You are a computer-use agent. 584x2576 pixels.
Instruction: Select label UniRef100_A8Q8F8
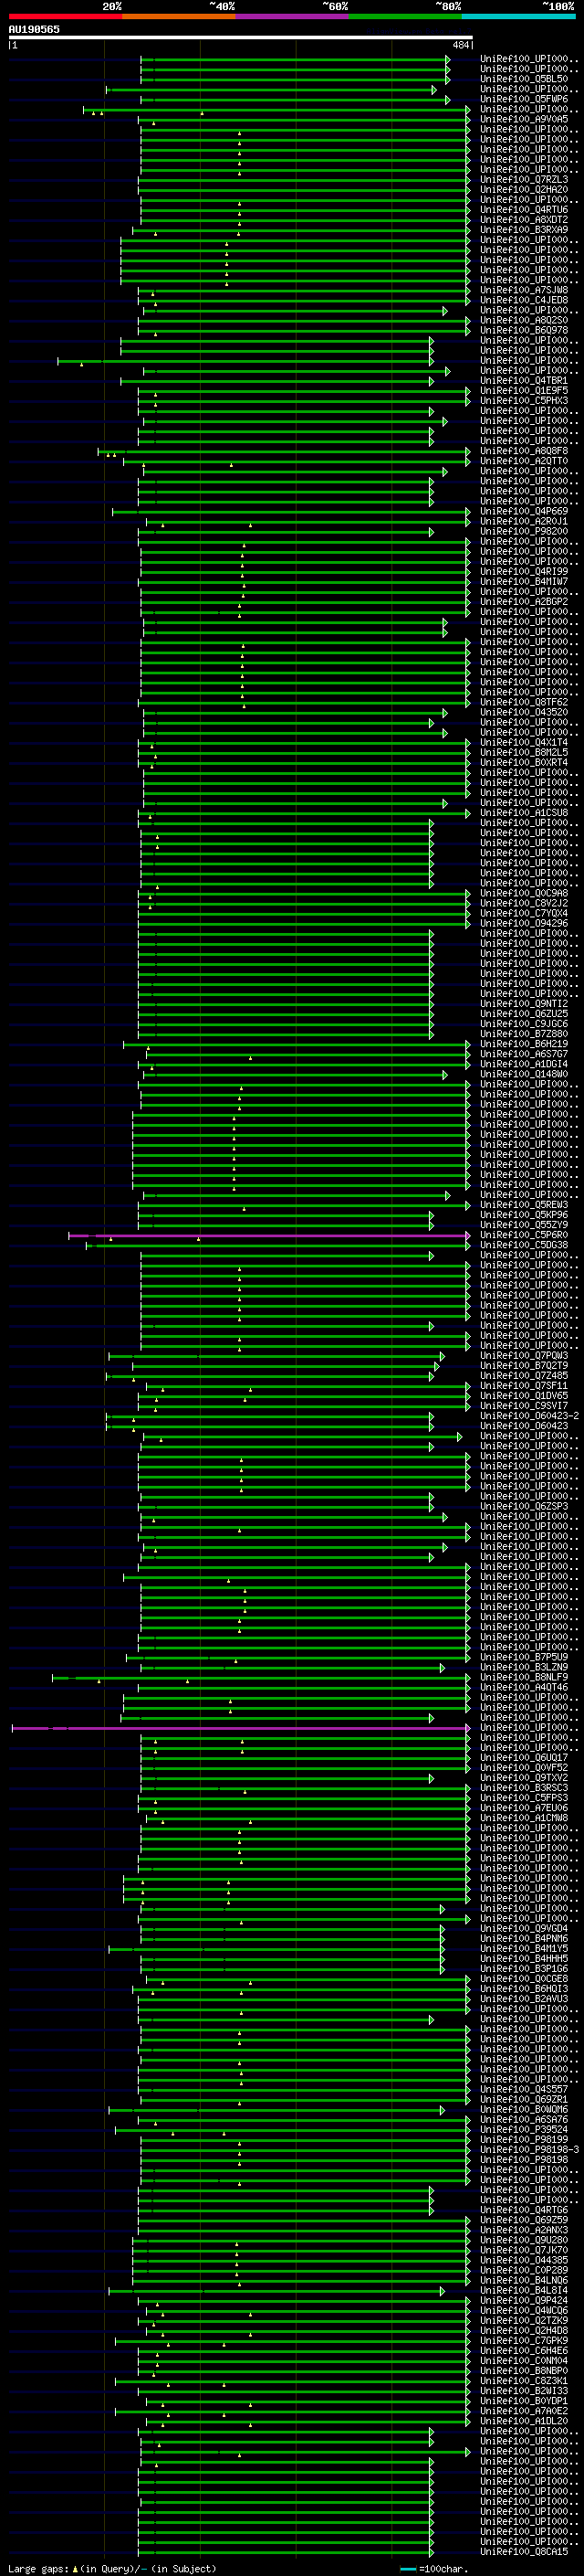coord(524,451)
